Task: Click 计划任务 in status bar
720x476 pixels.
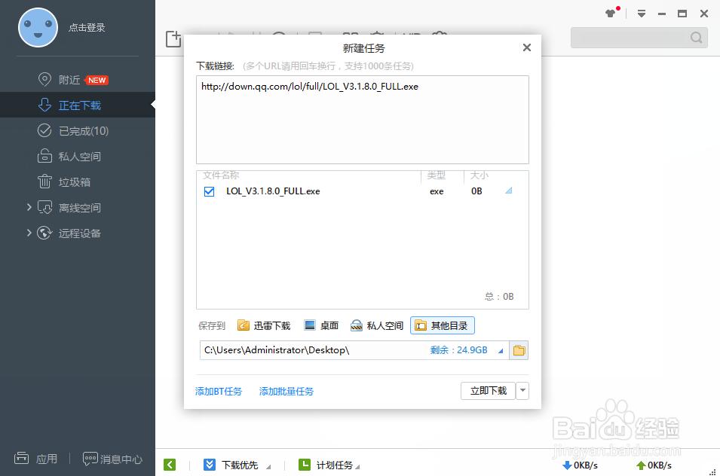Action: 329,465
